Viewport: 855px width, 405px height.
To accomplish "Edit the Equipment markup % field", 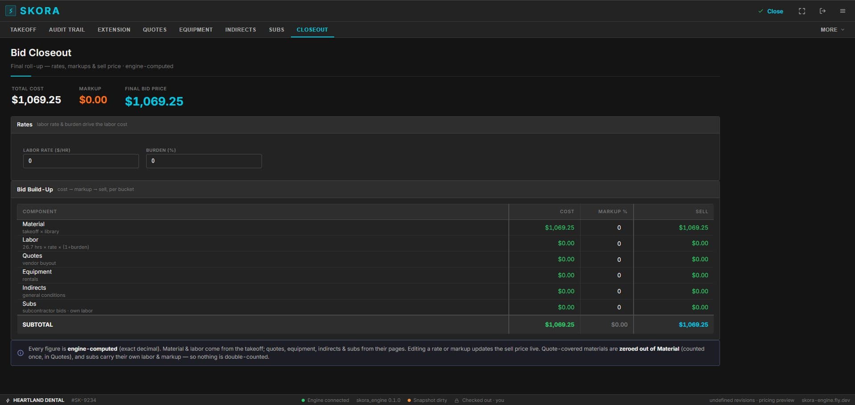I will (607, 276).
